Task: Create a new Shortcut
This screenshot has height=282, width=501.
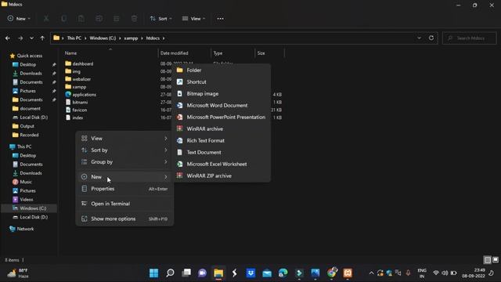Action: pyautogui.click(x=222, y=81)
